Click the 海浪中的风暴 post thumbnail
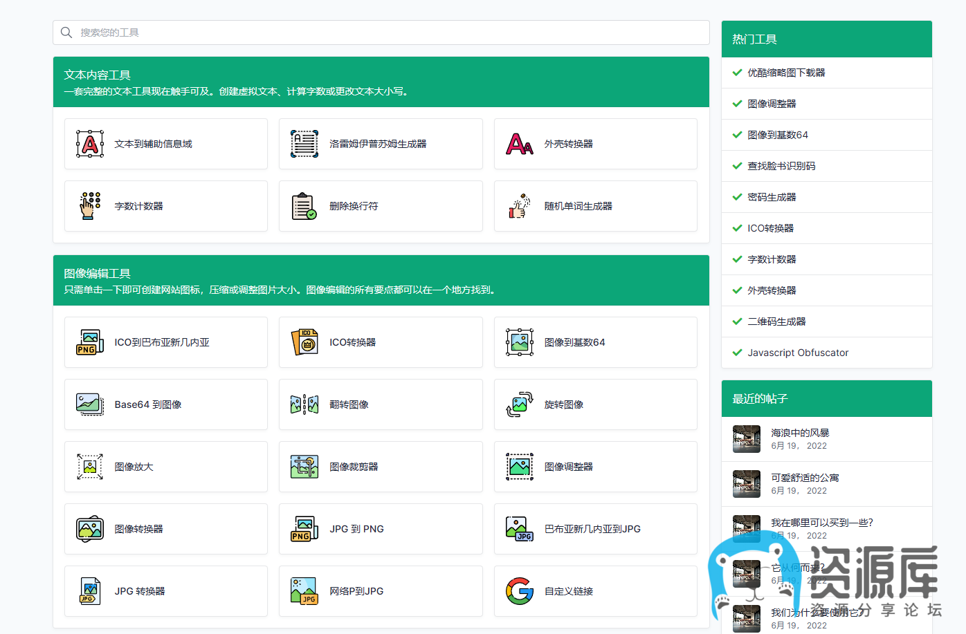This screenshot has height=634, width=966. [x=747, y=439]
